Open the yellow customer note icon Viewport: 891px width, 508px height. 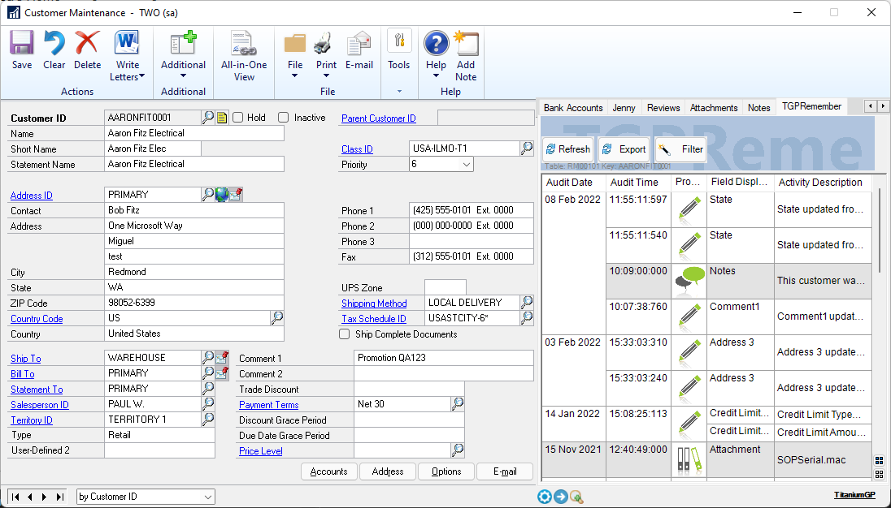(222, 118)
